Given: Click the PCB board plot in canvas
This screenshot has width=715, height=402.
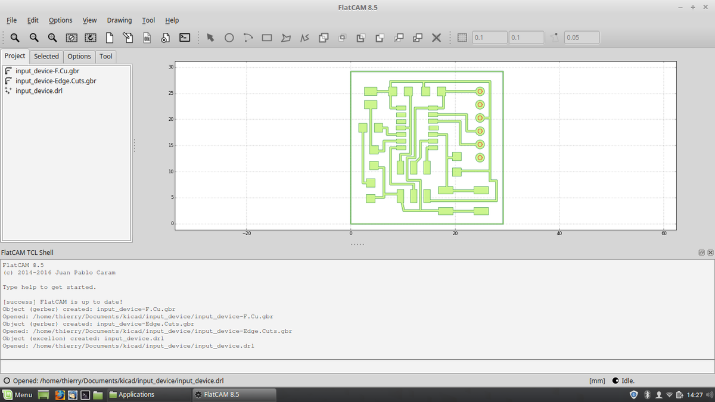Looking at the screenshot, I should pyautogui.click(x=427, y=147).
